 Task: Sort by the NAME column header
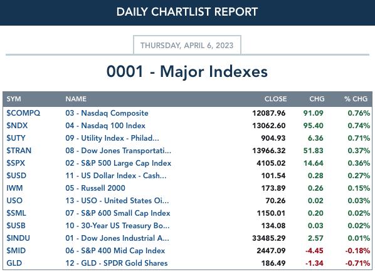point(76,99)
